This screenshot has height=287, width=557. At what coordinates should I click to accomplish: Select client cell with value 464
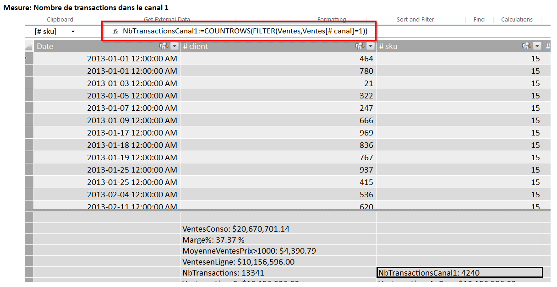click(x=278, y=59)
